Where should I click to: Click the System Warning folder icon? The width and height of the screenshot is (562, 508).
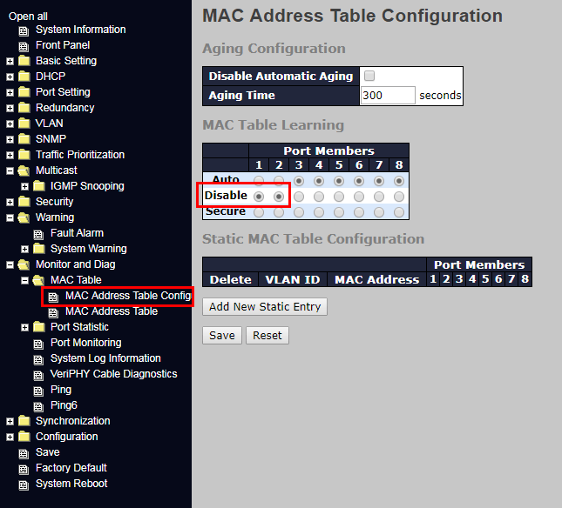click(38, 248)
